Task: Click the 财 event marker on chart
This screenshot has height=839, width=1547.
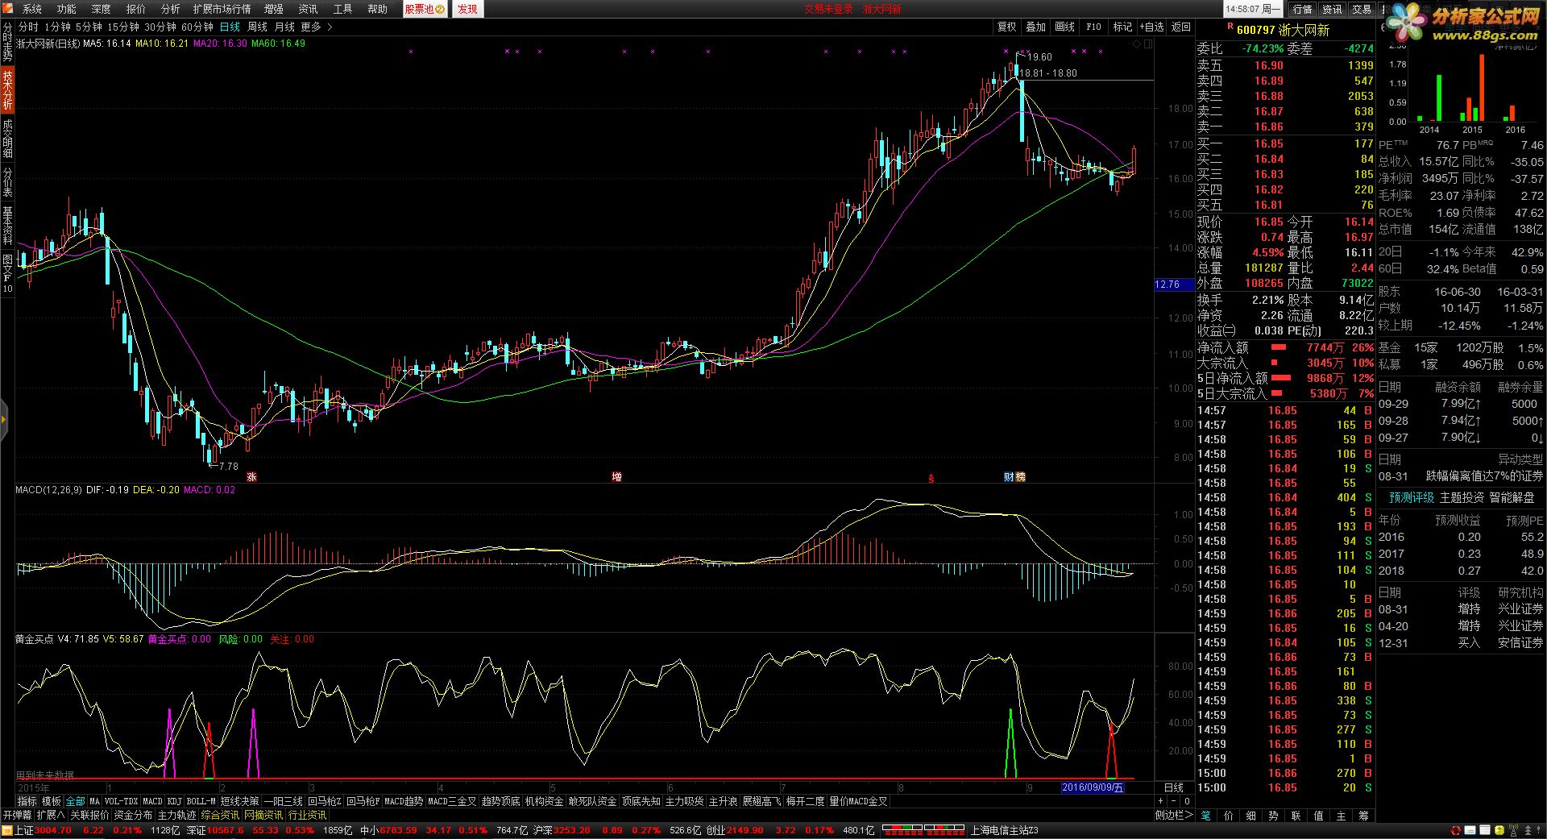Action: (x=1009, y=476)
